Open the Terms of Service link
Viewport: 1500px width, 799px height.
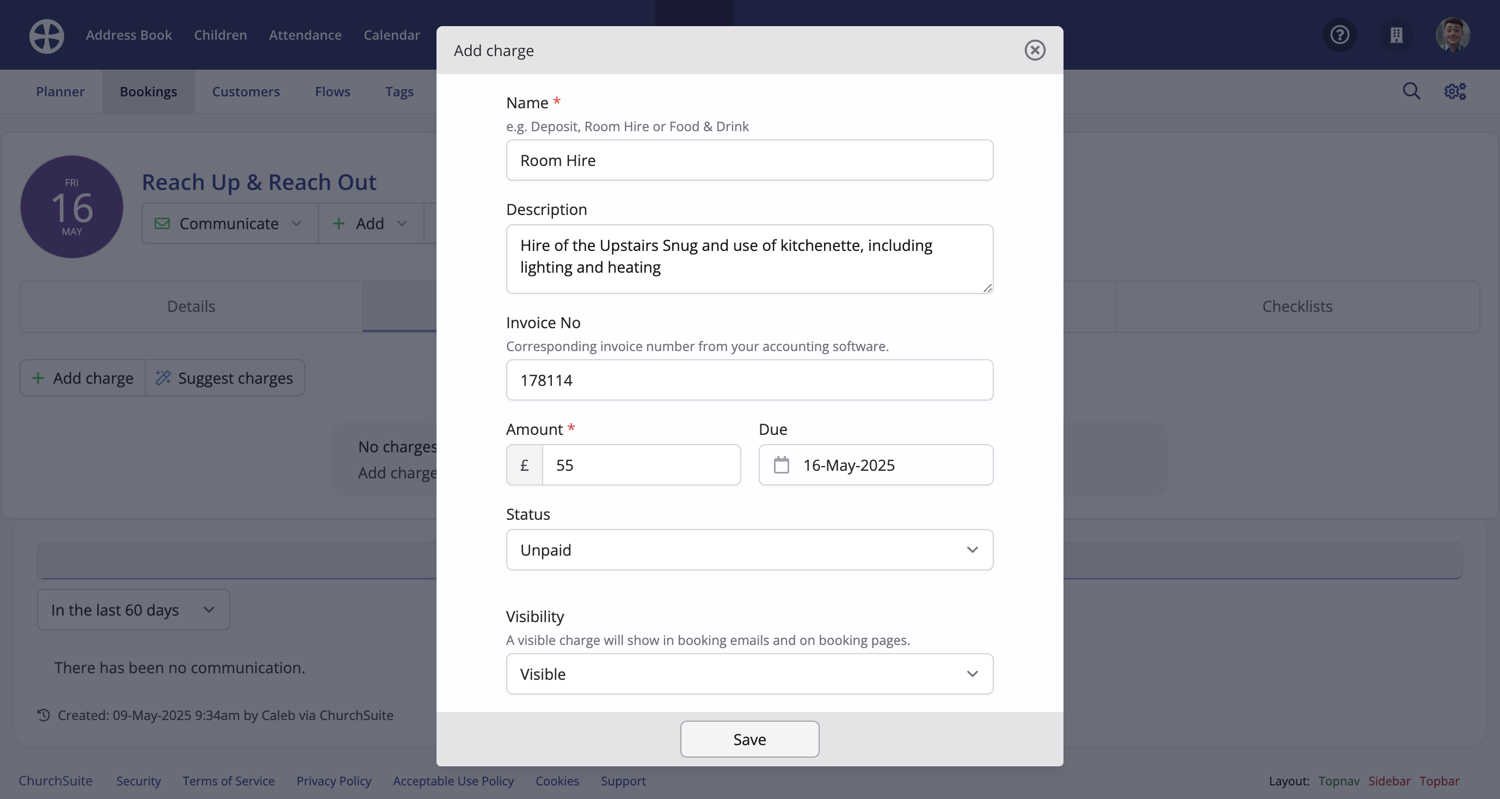[228, 780]
